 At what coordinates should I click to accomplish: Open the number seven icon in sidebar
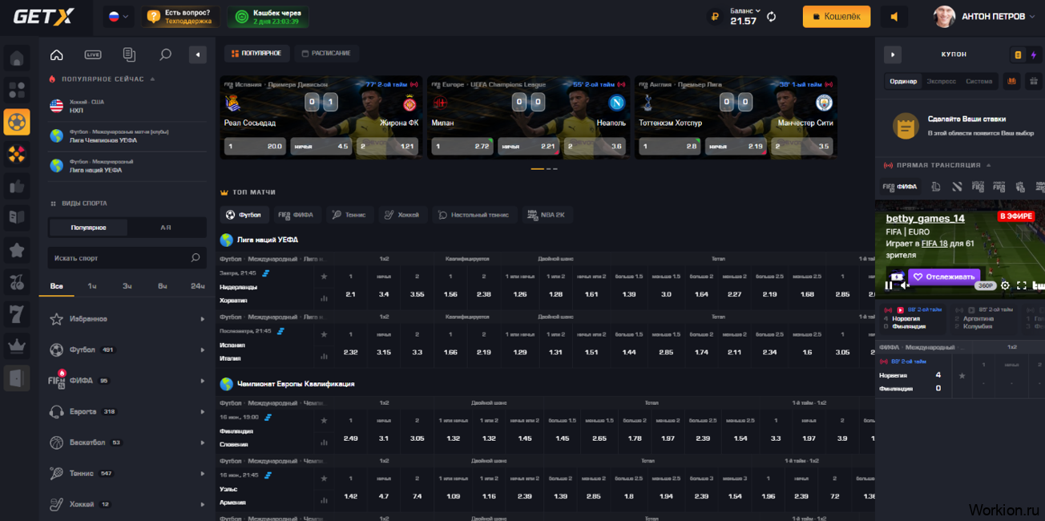pyautogui.click(x=16, y=314)
